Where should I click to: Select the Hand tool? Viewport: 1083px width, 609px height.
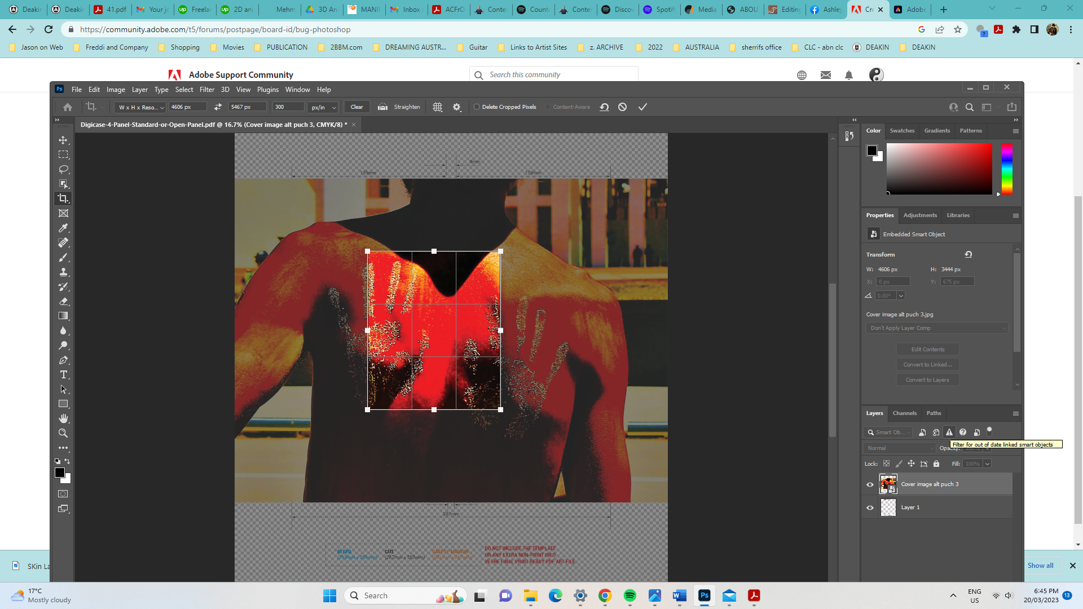click(x=63, y=418)
